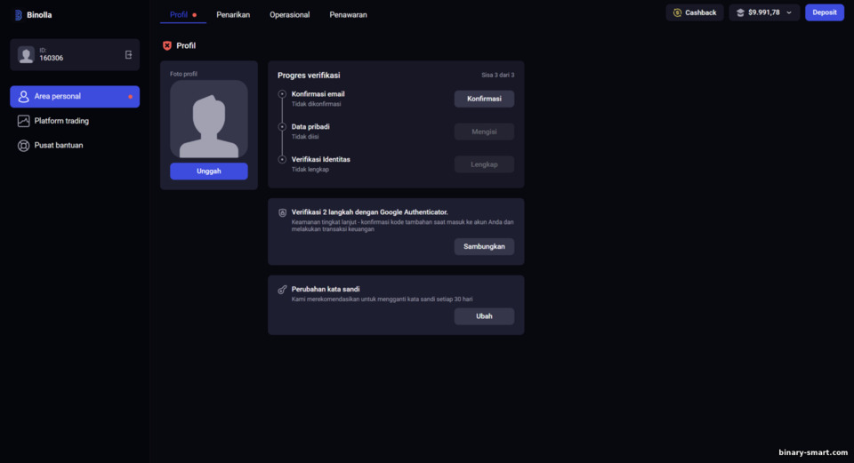854x463 pixels.
Task: Click the red notification dot on Area personal
Action: 130,97
